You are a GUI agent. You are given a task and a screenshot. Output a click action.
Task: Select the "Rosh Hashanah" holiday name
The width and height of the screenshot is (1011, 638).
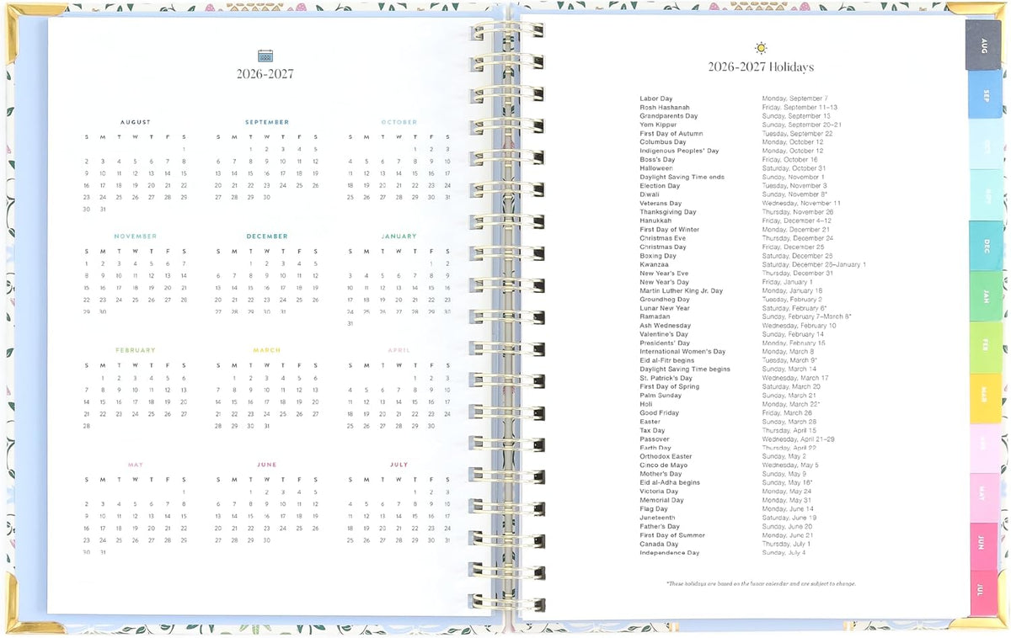click(x=665, y=108)
